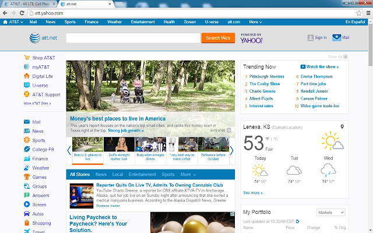Viewport: 373px width, 233px height.
Task: Bookmark page with the star icon
Action: coord(359,13)
